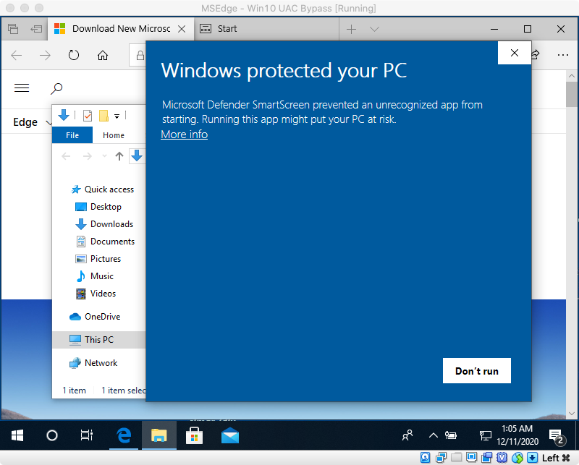The image size is (579, 465).
Task: Open recent locations dropdown in Explorer
Action: pyautogui.click(x=104, y=156)
